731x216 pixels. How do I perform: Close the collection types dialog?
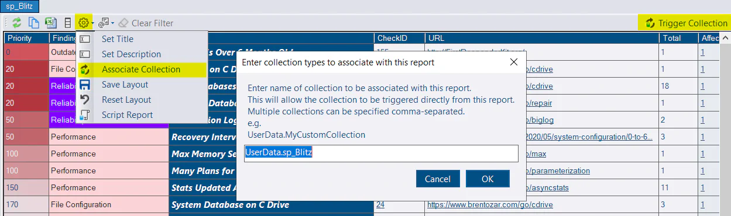point(514,62)
